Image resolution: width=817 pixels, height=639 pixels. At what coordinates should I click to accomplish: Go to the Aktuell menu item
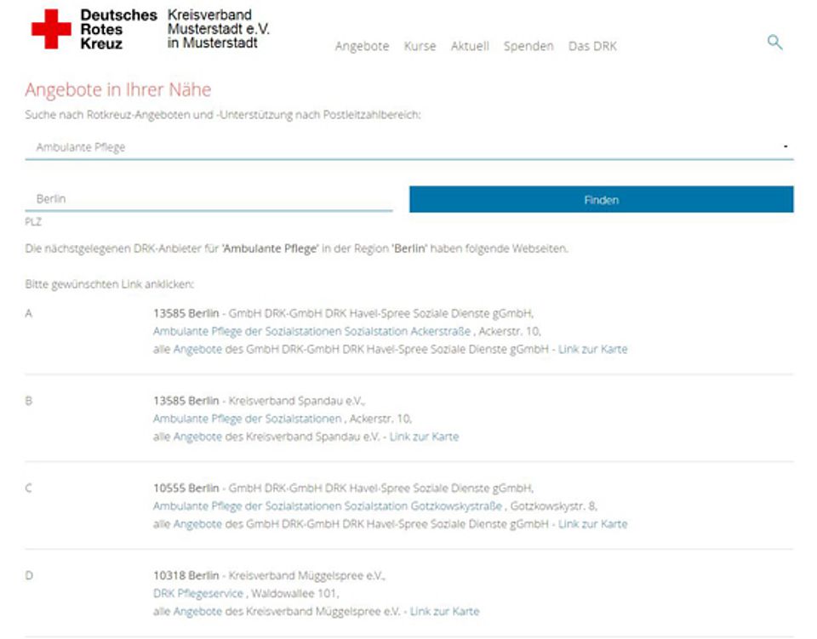(x=470, y=47)
